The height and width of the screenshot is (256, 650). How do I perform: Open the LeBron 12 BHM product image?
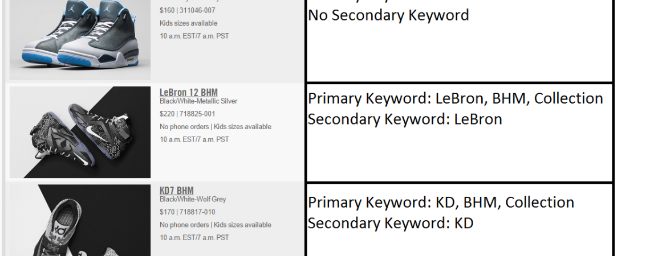click(80, 132)
